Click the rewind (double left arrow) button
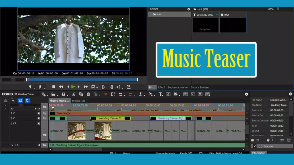This screenshot has width=294, height=165. point(61,87)
